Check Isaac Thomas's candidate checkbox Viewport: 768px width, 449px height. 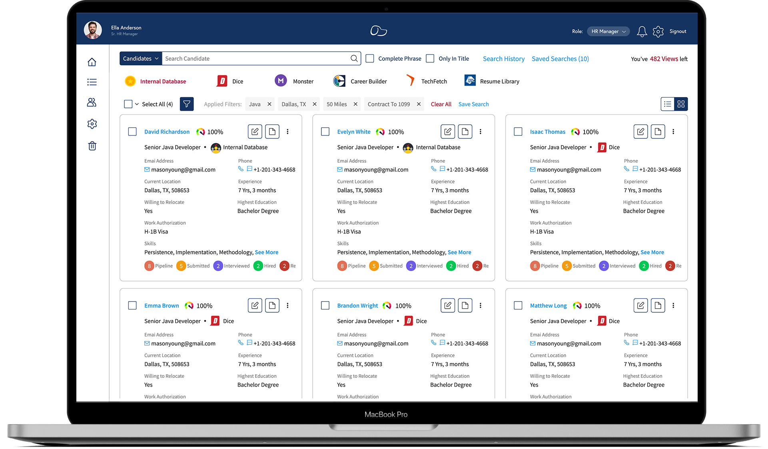[518, 132]
